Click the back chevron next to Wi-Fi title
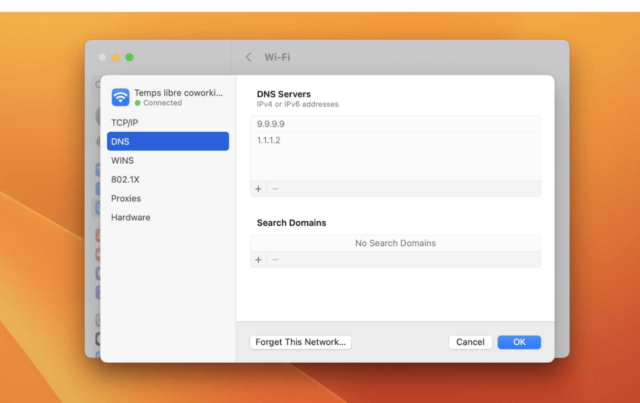The image size is (640, 403). click(248, 57)
